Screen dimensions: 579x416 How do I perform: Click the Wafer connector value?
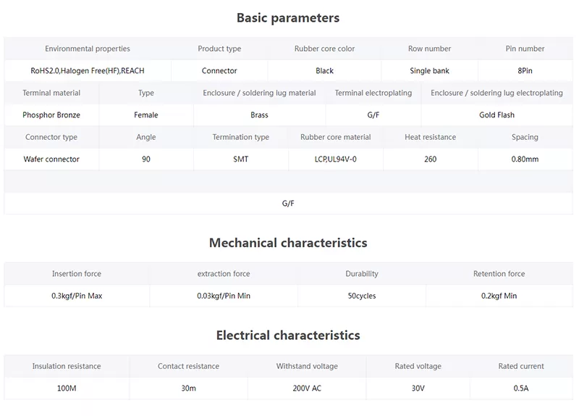coord(51,159)
